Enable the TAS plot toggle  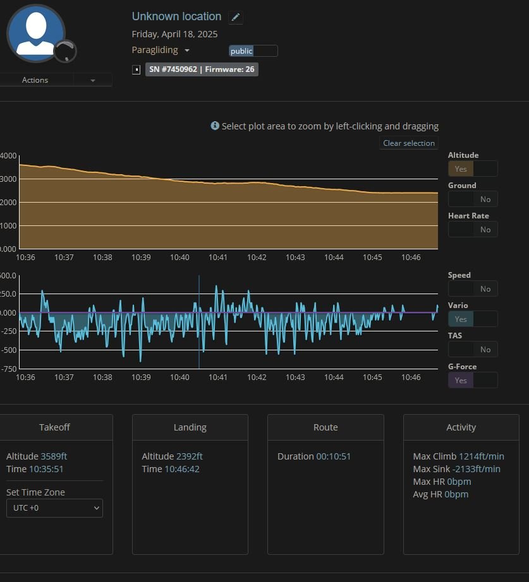click(x=473, y=349)
